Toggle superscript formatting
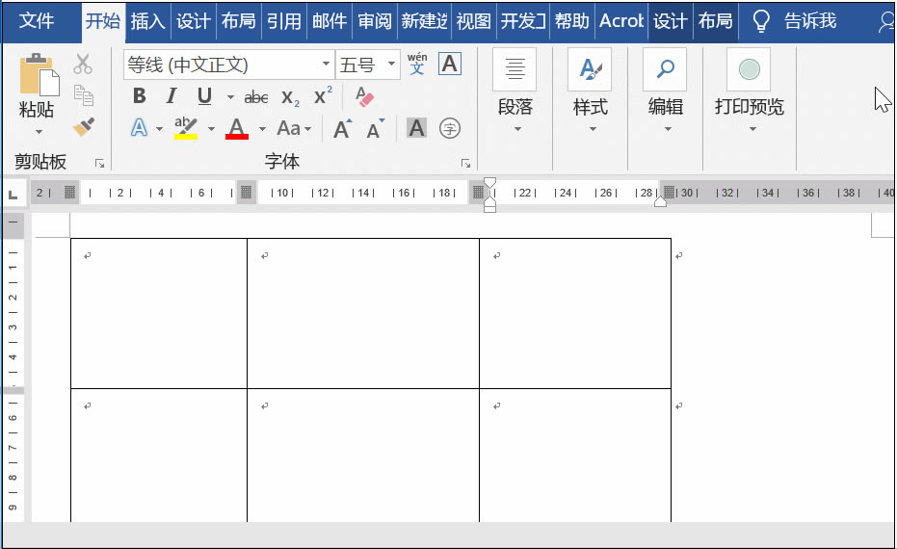This screenshot has width=897, height=549. coord(323,95)
